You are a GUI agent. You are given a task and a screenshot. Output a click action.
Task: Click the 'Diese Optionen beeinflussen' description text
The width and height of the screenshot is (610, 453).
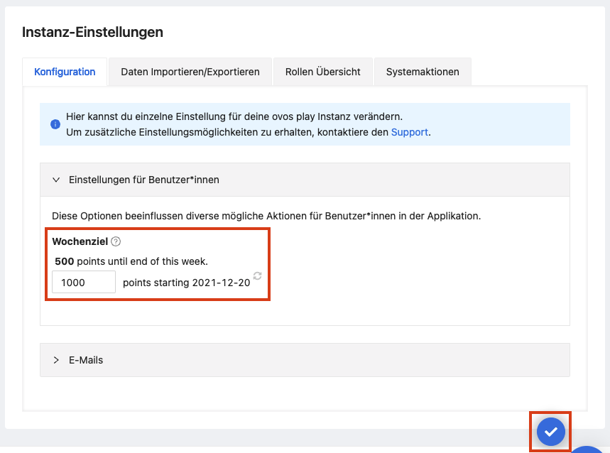[x=266, y=216]
